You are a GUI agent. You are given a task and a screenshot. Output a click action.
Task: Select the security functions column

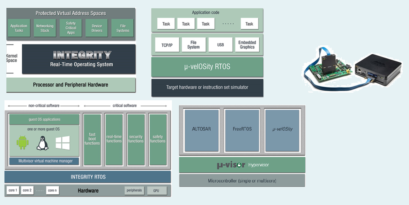point(136,139)
